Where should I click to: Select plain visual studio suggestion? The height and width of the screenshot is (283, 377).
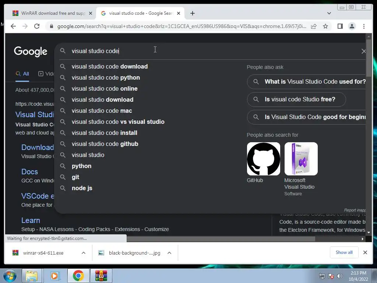coord(88,155)
